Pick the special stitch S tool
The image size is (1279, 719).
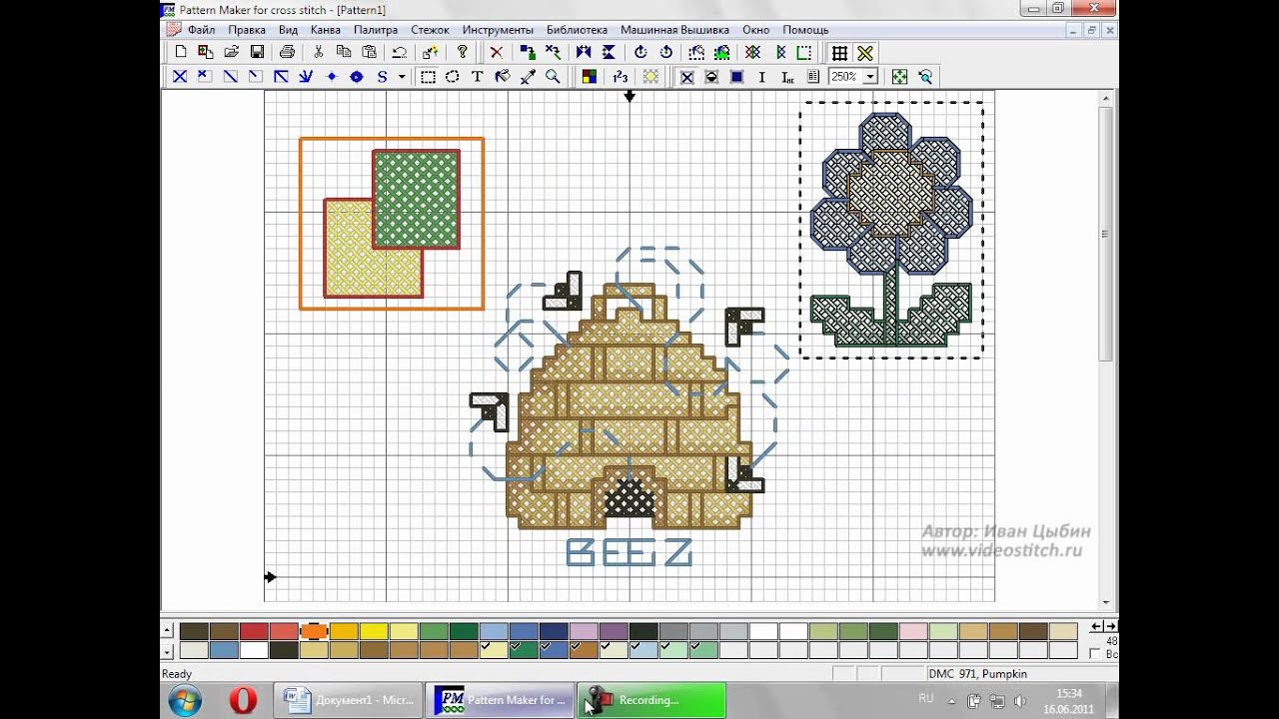pyautogui.click(x=382, y=77)
